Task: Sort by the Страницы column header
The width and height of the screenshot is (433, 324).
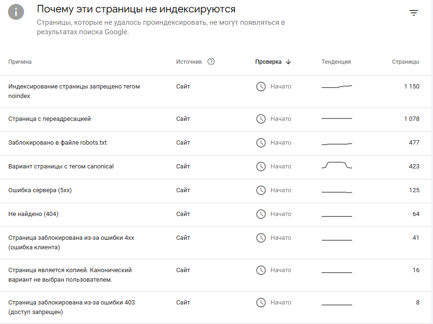Action: point(405,61)
